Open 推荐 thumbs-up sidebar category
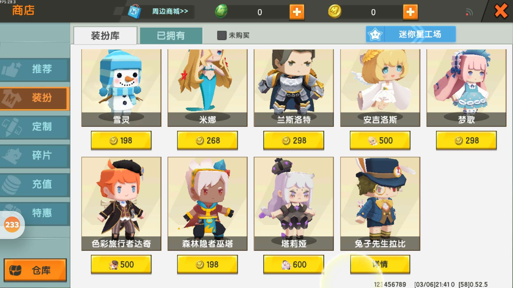The height and width of the screenshot is (288, 513). click(35, 69)
